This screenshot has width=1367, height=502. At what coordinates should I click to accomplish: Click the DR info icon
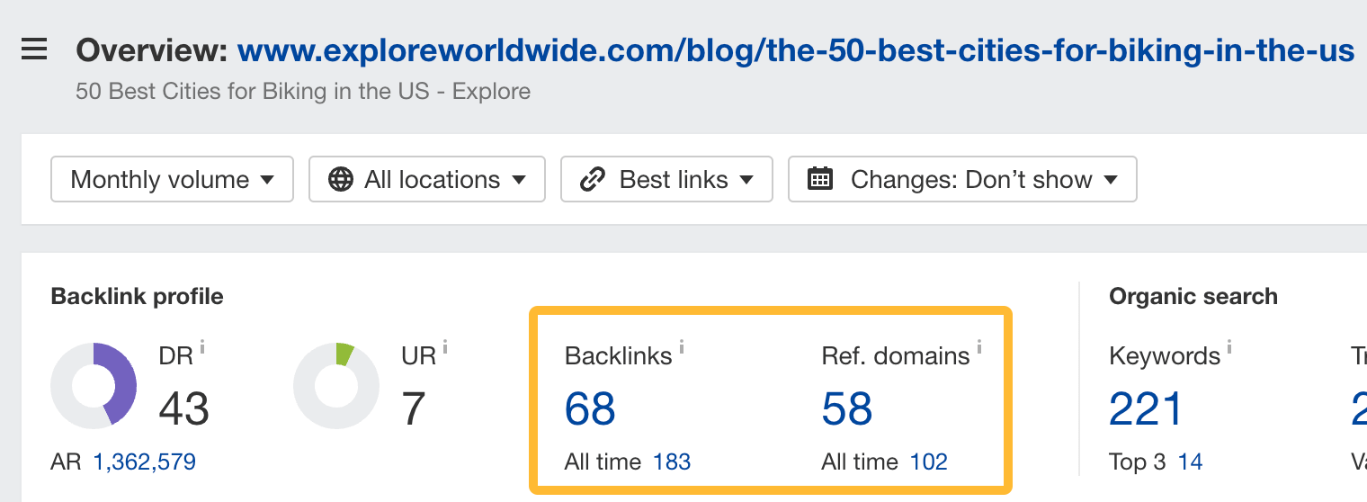(202, 346)
